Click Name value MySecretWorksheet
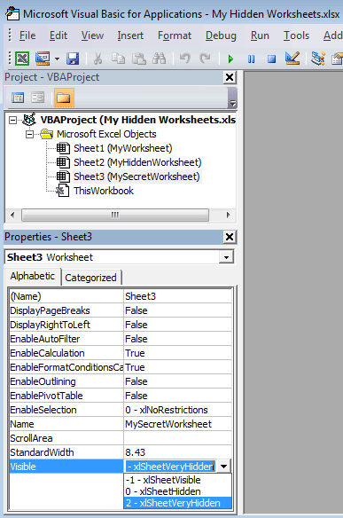 click(x=177, y=424)
